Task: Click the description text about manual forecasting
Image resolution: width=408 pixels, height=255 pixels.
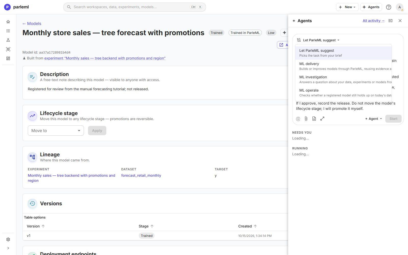Action: [x=88, y=89]
